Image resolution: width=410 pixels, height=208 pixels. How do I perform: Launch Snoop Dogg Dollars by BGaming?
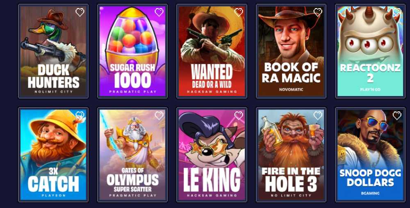pos(370,155)
